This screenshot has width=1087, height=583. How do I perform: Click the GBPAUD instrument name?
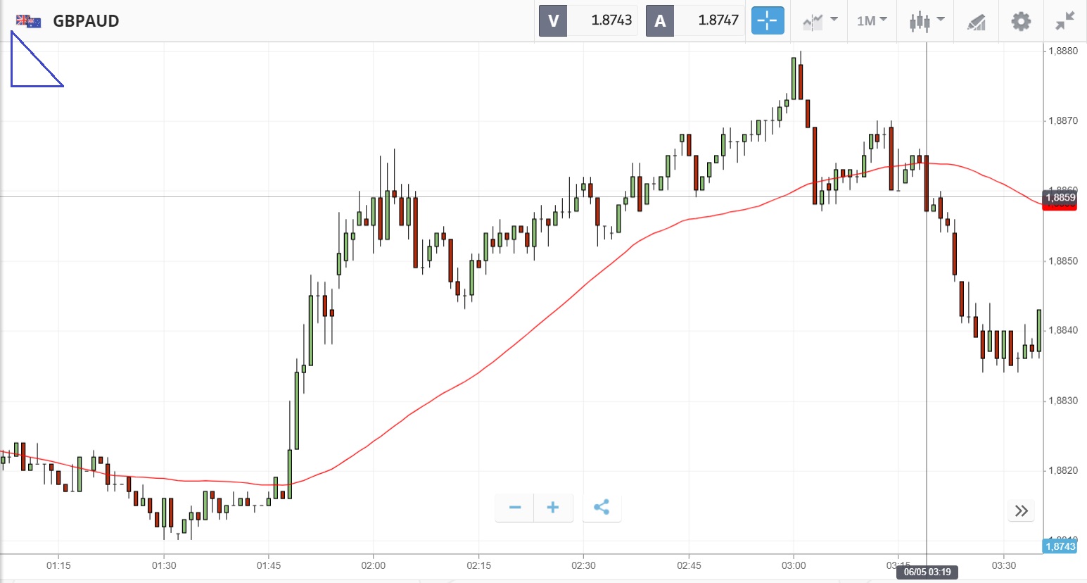tap(86, 21)
